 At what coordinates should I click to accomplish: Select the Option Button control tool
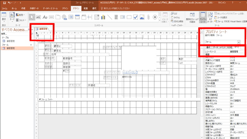tap(155, 17)
